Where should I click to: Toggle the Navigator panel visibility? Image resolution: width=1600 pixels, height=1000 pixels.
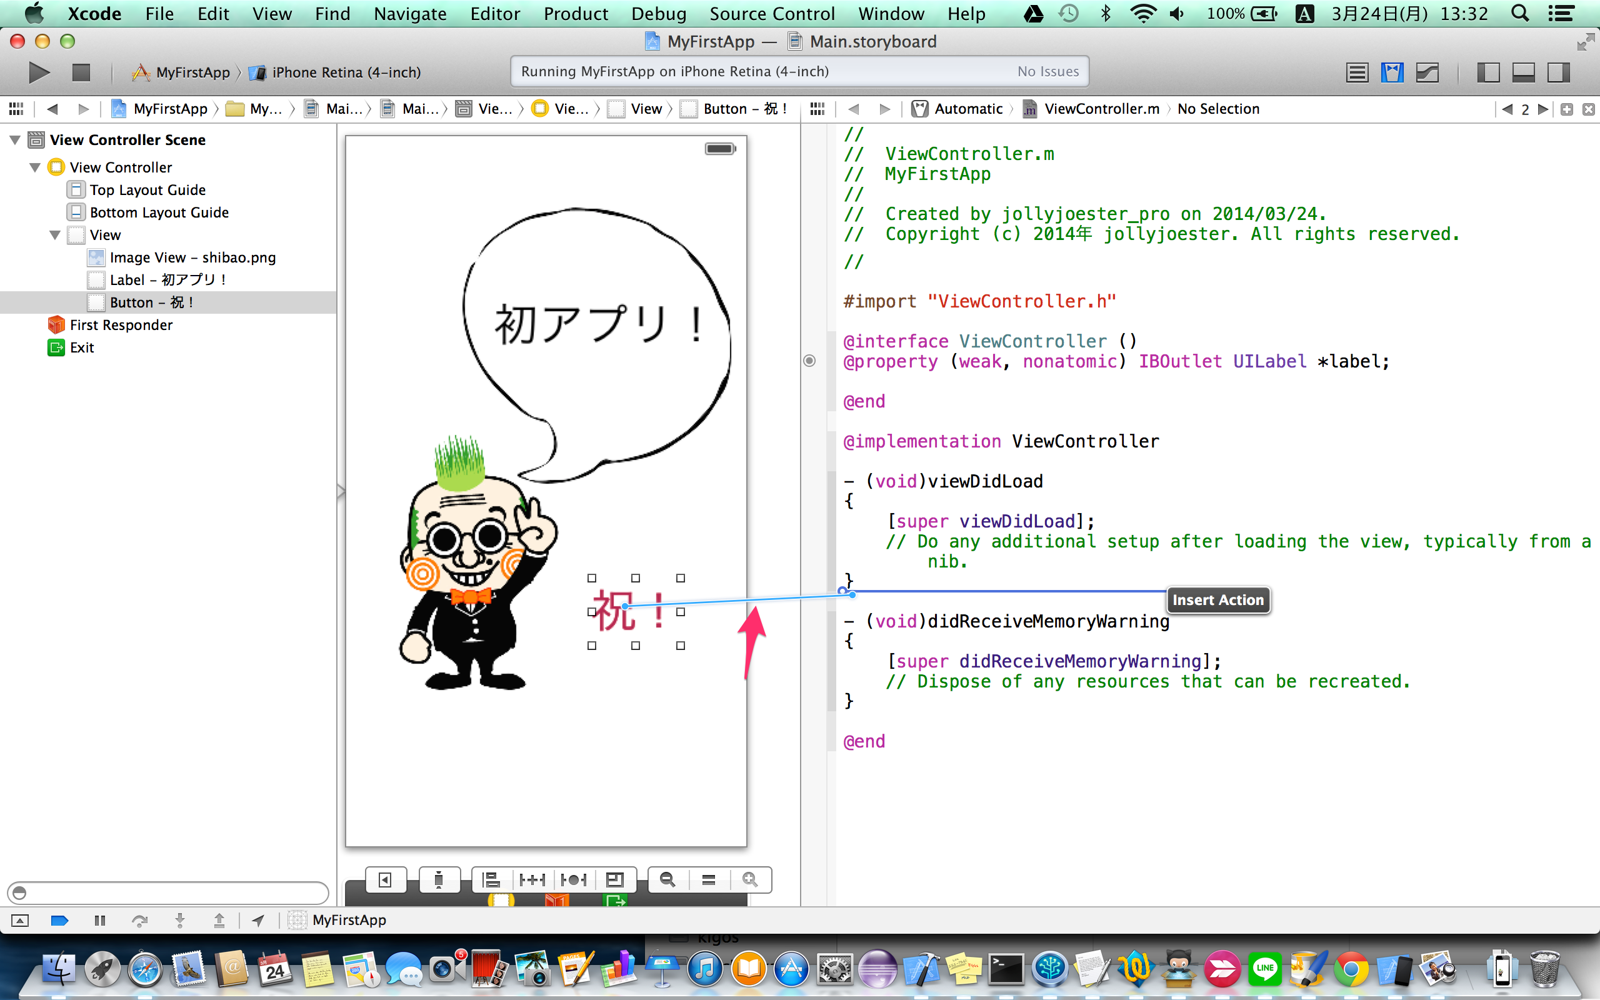[x=1487, y=72]
